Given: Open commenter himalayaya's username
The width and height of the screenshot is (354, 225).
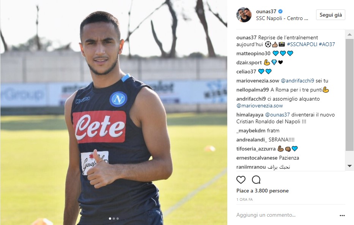Looking at the screenshot, I should coord(250,115).
